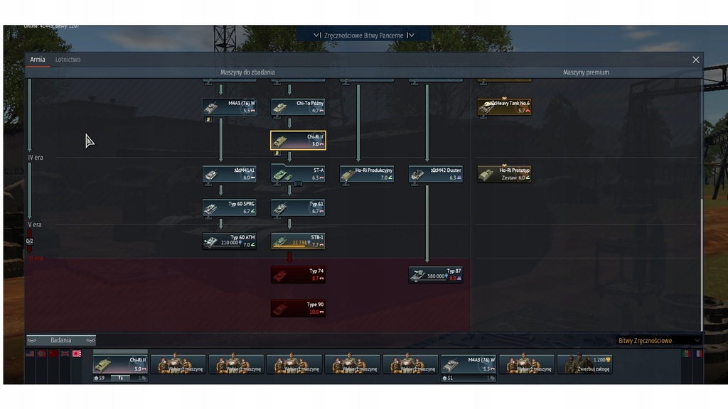This screenshot has height=409, width=728.
Task: Select the Chi-To Późny tank in tree
Action: [x=298, y=107]
